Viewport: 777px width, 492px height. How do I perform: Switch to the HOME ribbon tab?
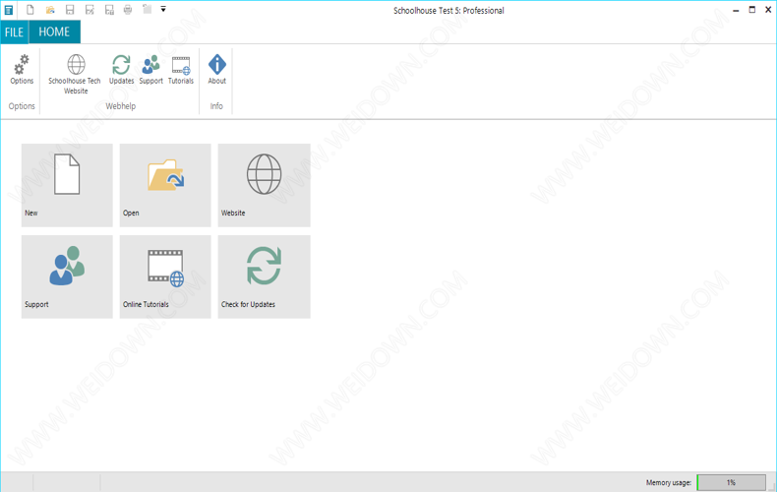tap(54, 31)
